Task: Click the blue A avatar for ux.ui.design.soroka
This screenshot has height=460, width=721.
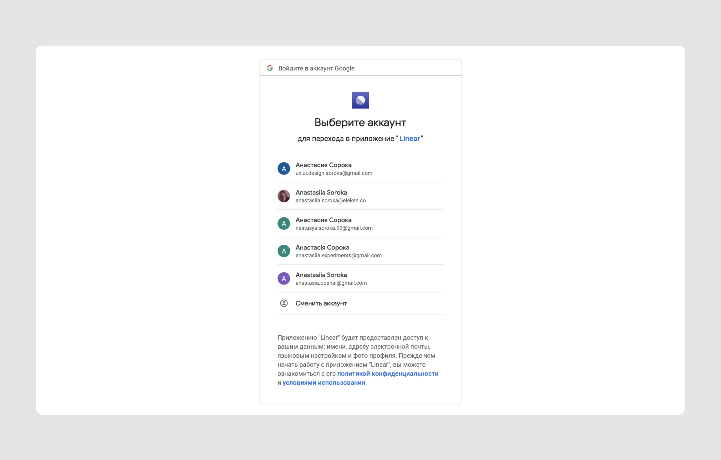Action: 284,169
